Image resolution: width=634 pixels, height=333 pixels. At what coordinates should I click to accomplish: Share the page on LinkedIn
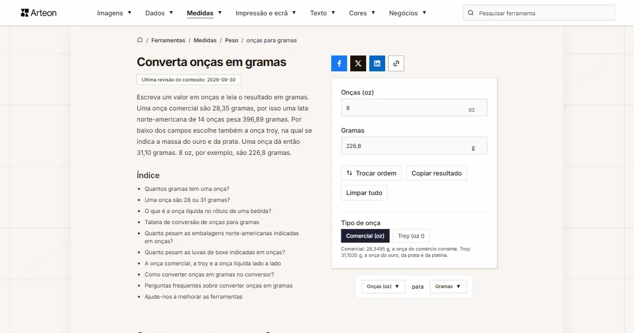(377, 63)
